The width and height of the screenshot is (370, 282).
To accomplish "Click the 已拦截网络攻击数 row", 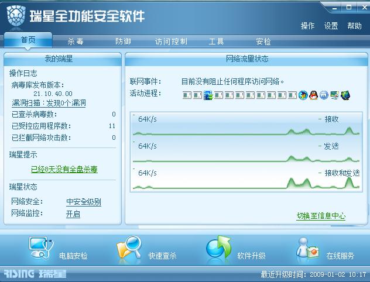I will coord(63,137).
